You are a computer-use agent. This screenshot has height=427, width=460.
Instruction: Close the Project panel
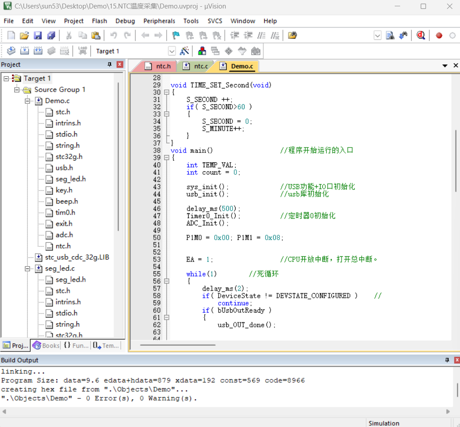point(120,64)
